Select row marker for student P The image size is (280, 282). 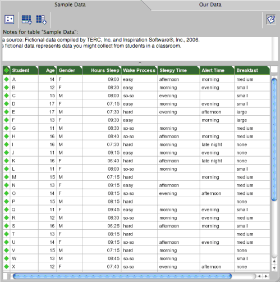coord(6,202)
